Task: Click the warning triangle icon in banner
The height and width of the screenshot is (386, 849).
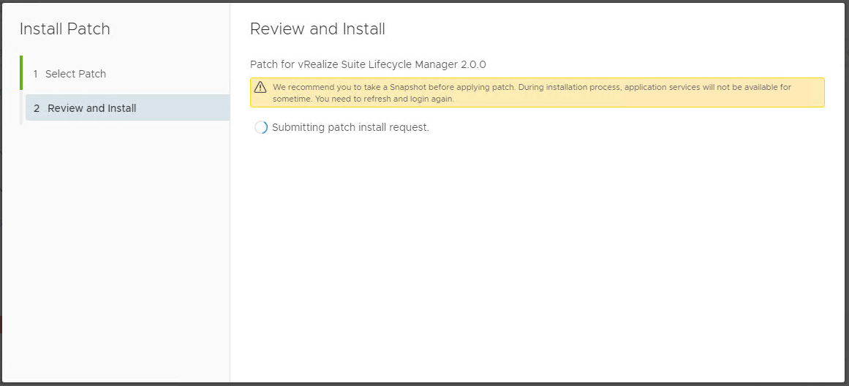Action: point(260,88)
